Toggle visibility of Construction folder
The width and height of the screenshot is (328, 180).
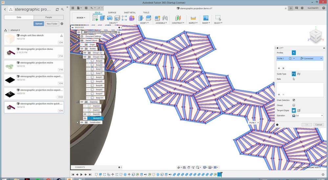point(82,122)
